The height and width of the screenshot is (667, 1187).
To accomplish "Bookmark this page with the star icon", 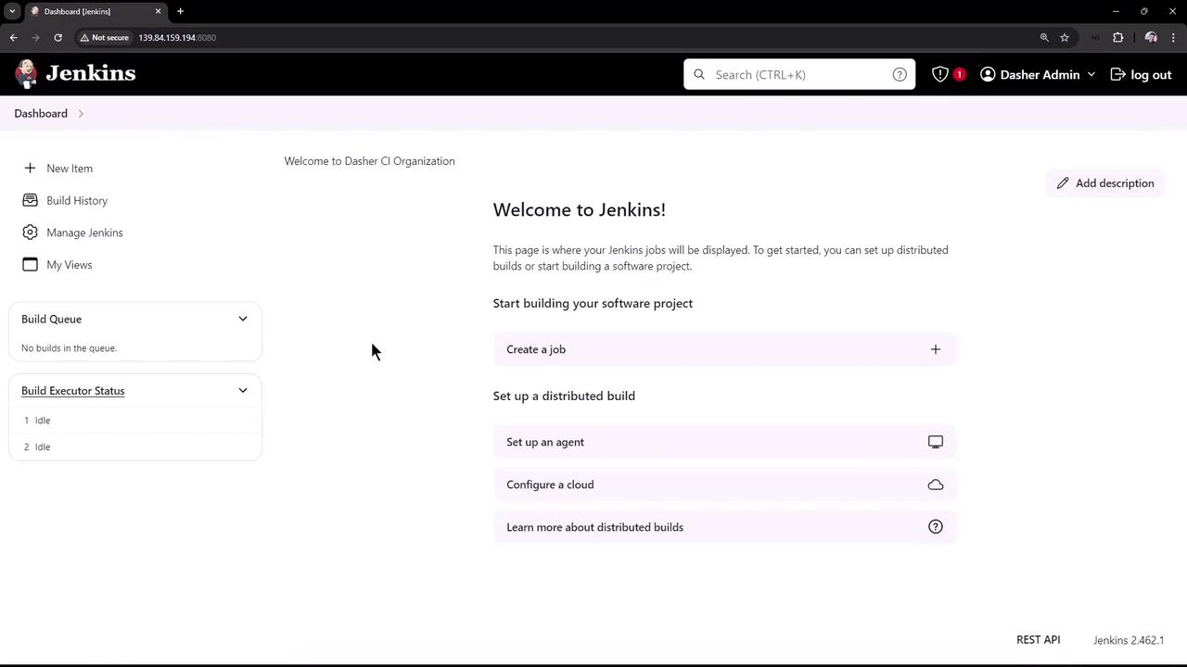I will coord(1065,37).
